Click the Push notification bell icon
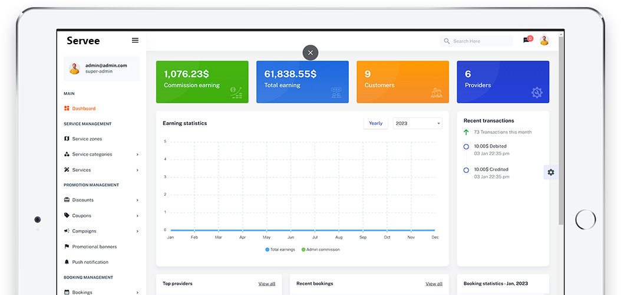 tap(67, 262)
